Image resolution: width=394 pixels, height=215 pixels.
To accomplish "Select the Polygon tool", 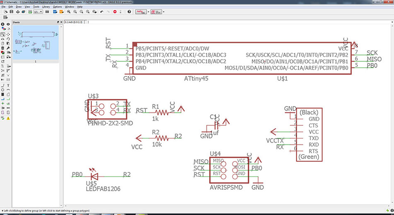I will point(8,94).
